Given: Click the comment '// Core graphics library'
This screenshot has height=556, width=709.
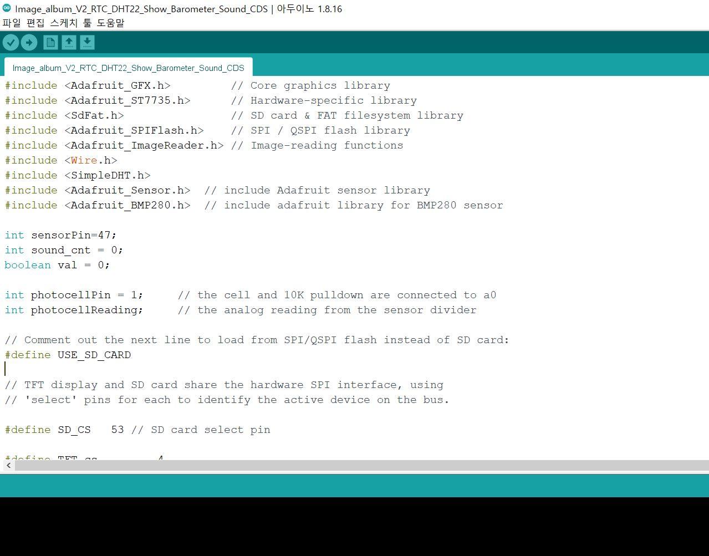Looking at the screenshot, I should 310,85.
